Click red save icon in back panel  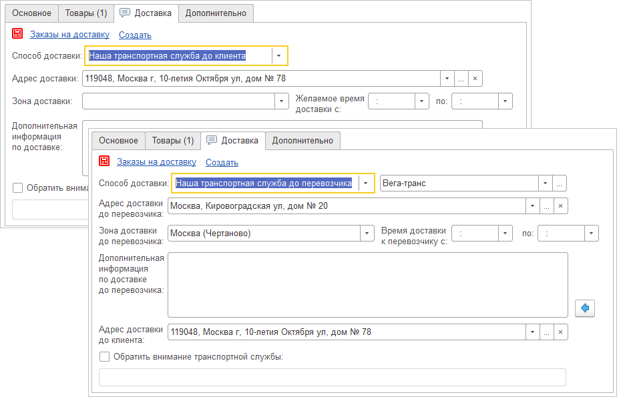click(x=17, y=35)
